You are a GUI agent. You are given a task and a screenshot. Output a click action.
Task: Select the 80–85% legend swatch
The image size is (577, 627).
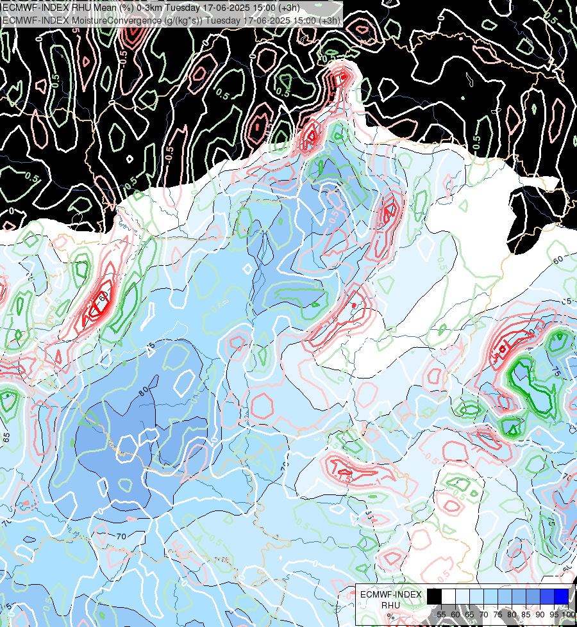(519, 596)
